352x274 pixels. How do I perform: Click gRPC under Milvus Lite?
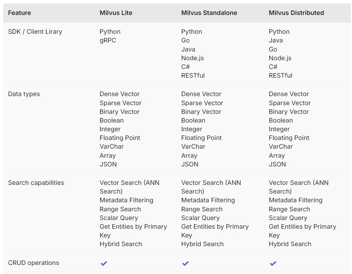pos(108,40)
